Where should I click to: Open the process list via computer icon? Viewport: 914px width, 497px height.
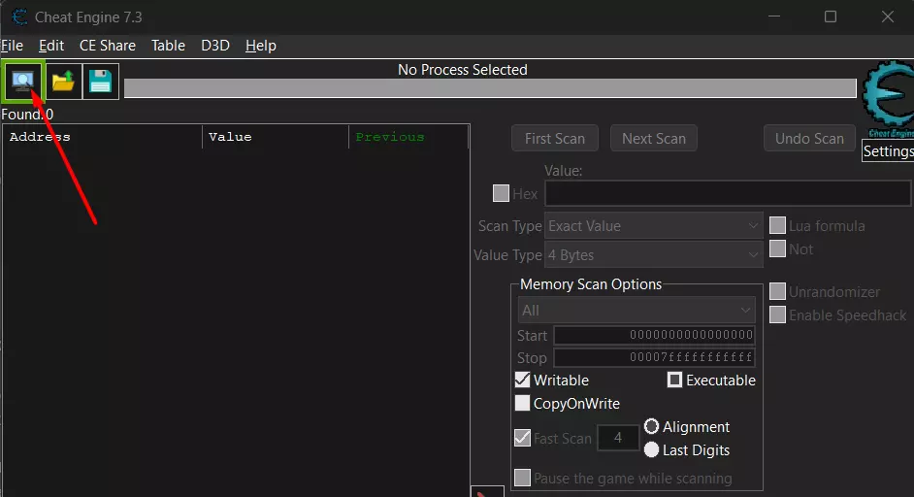coord(22,82)
